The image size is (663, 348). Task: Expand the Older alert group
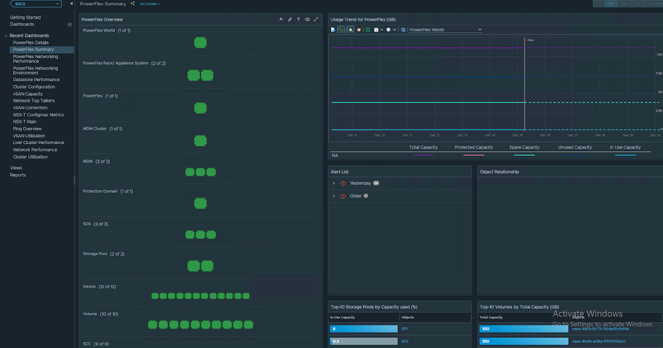pos(334,196)
